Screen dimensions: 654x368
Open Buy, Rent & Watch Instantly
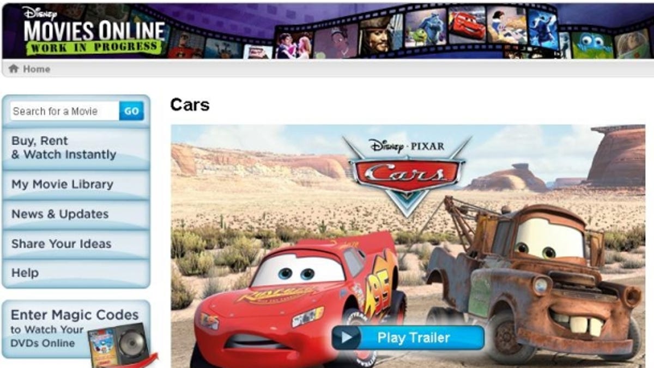[x=76, y=148]
